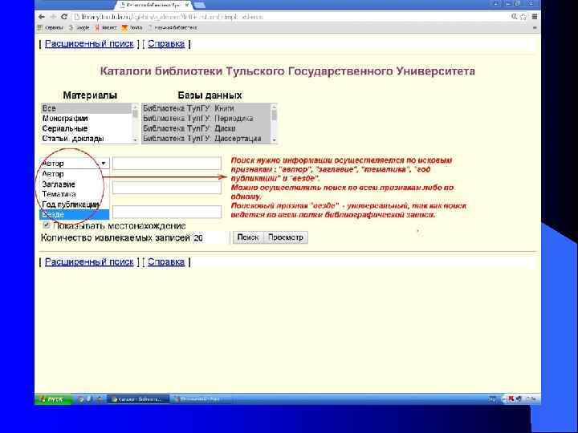Choose Заглавие option in the dropdown
This screenshot has height=433, width=578.
coord(74,184)
